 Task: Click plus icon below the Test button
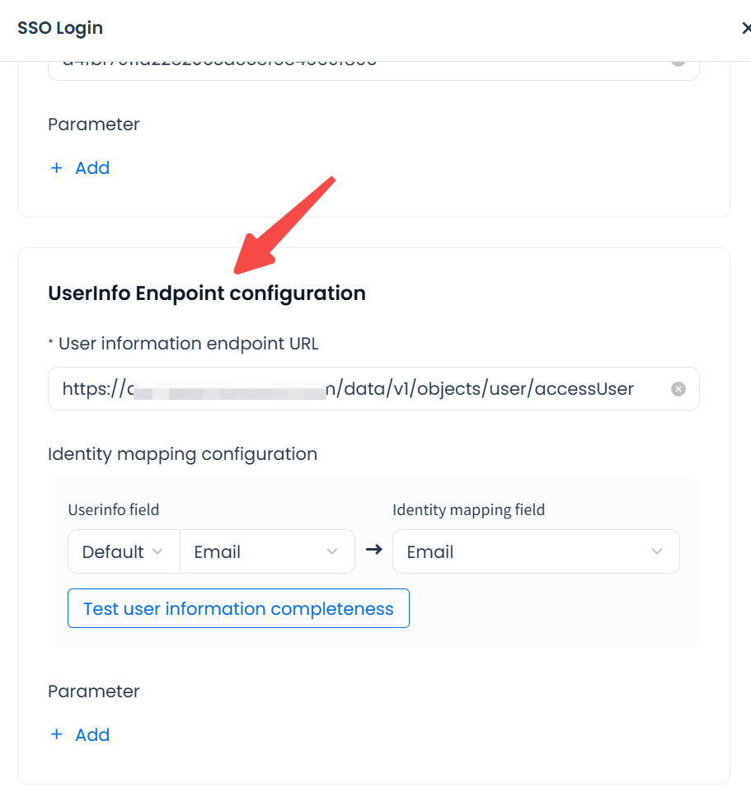click(x=57, y=734)
